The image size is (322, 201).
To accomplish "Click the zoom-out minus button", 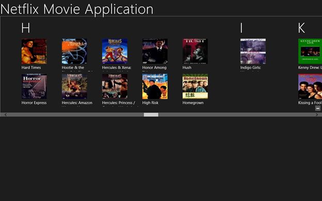I will 318,108.
